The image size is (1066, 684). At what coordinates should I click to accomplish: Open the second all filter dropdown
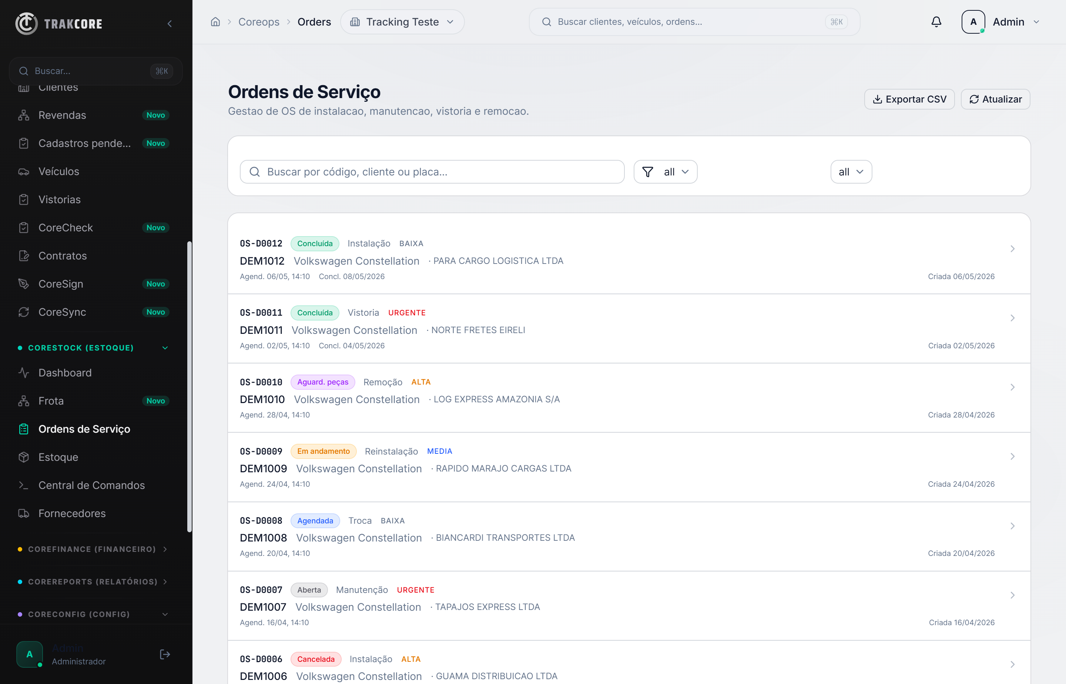pos(851,172)
